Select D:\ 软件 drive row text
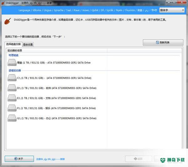Viewport: 188px width, 167px height. coord(57,88)
